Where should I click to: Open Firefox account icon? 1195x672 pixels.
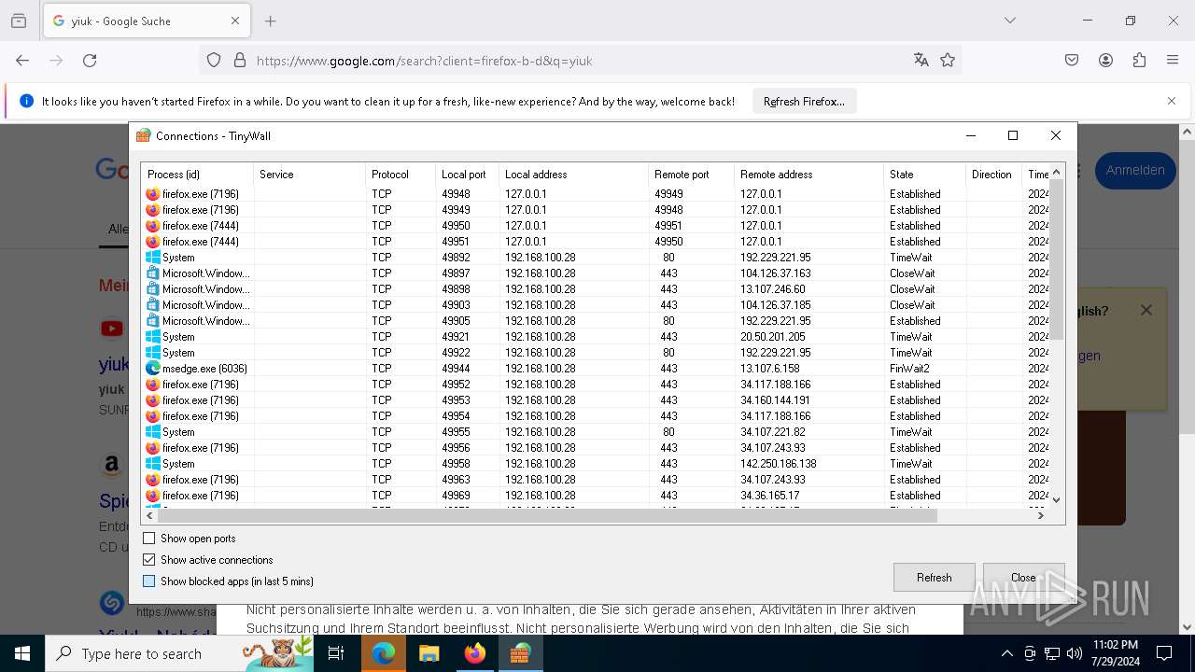[1105, 61]
